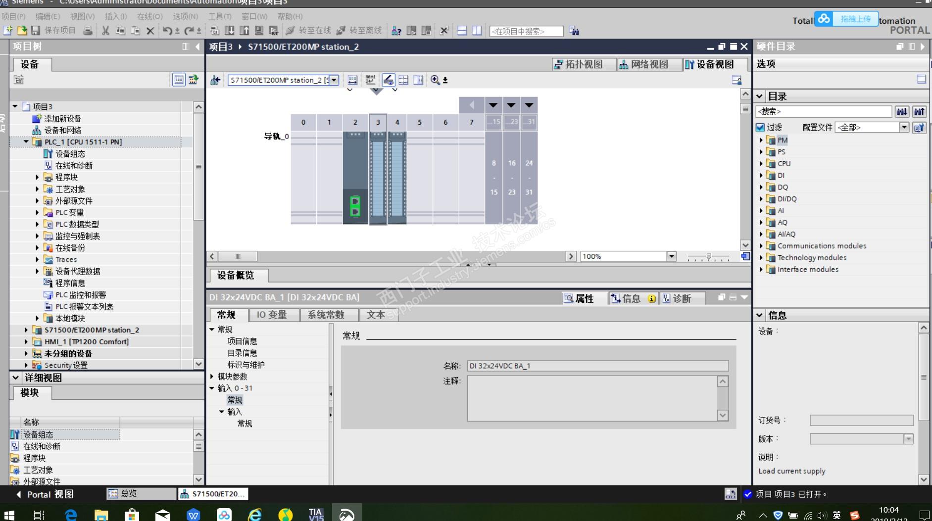932x521 pixels.
Task: Click the accessible devices icon
Action: click(x=396, y=31)
